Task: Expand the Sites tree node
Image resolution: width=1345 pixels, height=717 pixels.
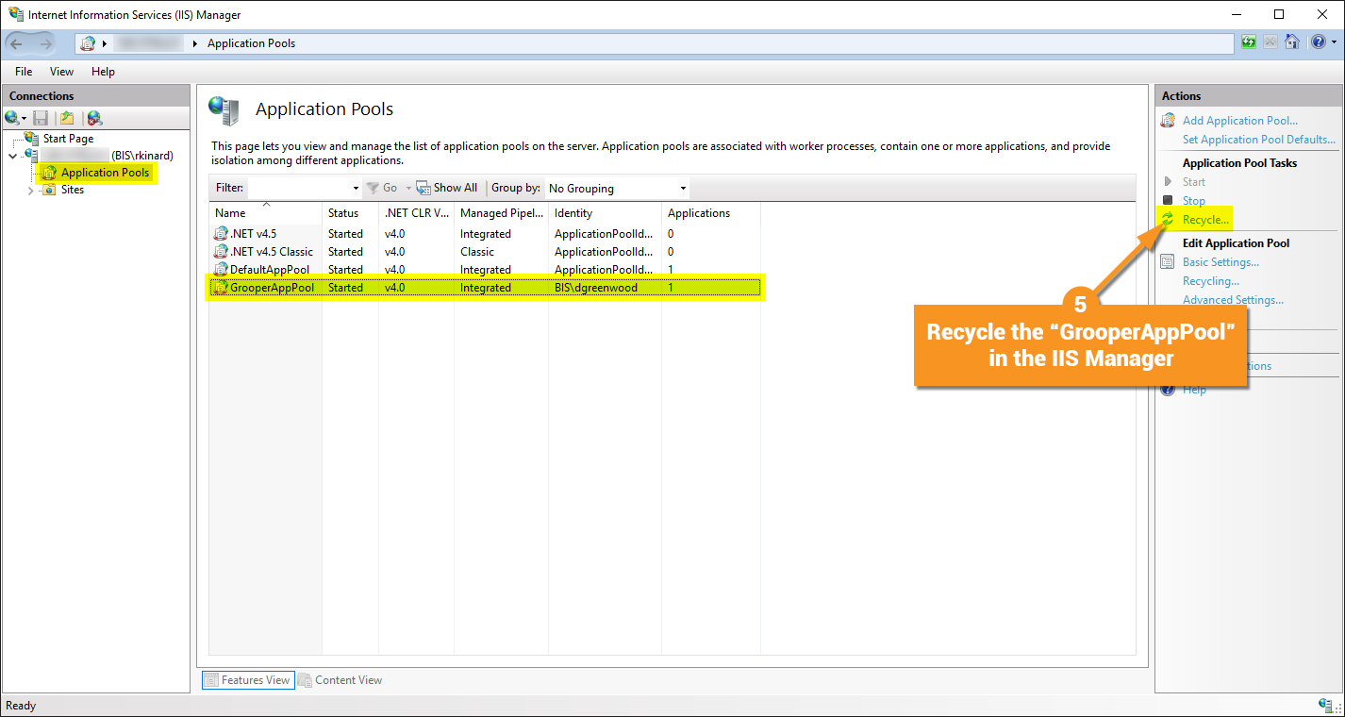Action: pos(31,190)
